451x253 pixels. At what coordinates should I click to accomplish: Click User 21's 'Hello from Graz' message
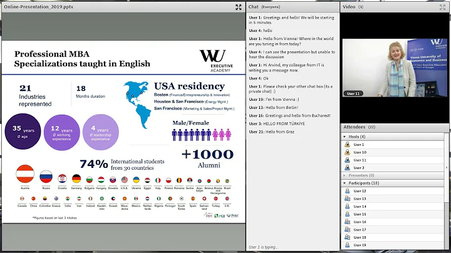click(x=271, y=132)
